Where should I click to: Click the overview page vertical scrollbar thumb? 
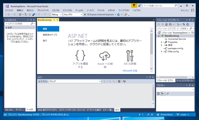(151, 44)
